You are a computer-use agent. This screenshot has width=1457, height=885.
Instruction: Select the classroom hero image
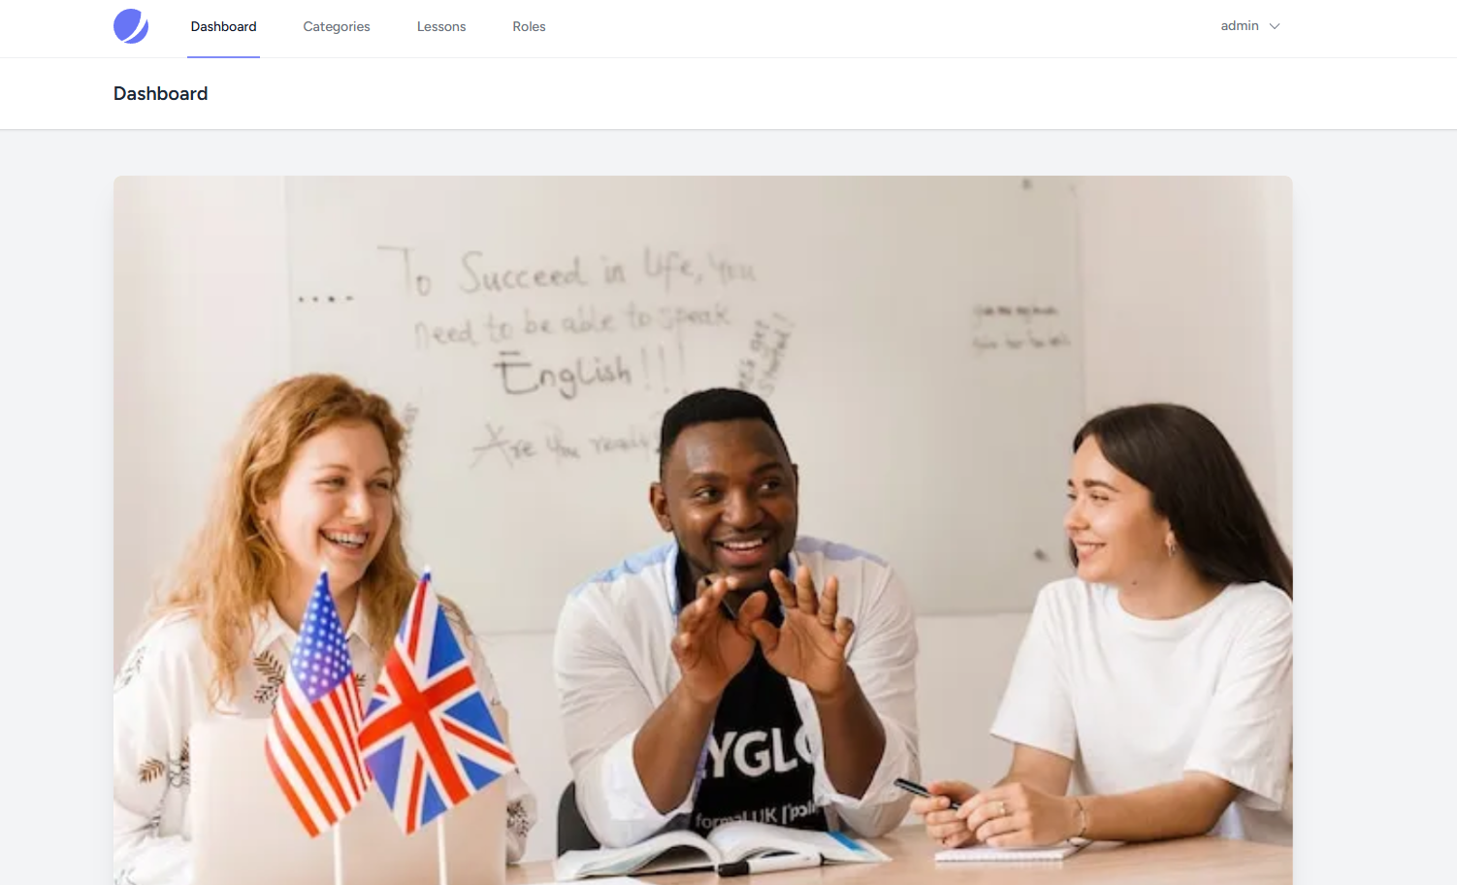(x=703, y=530)
